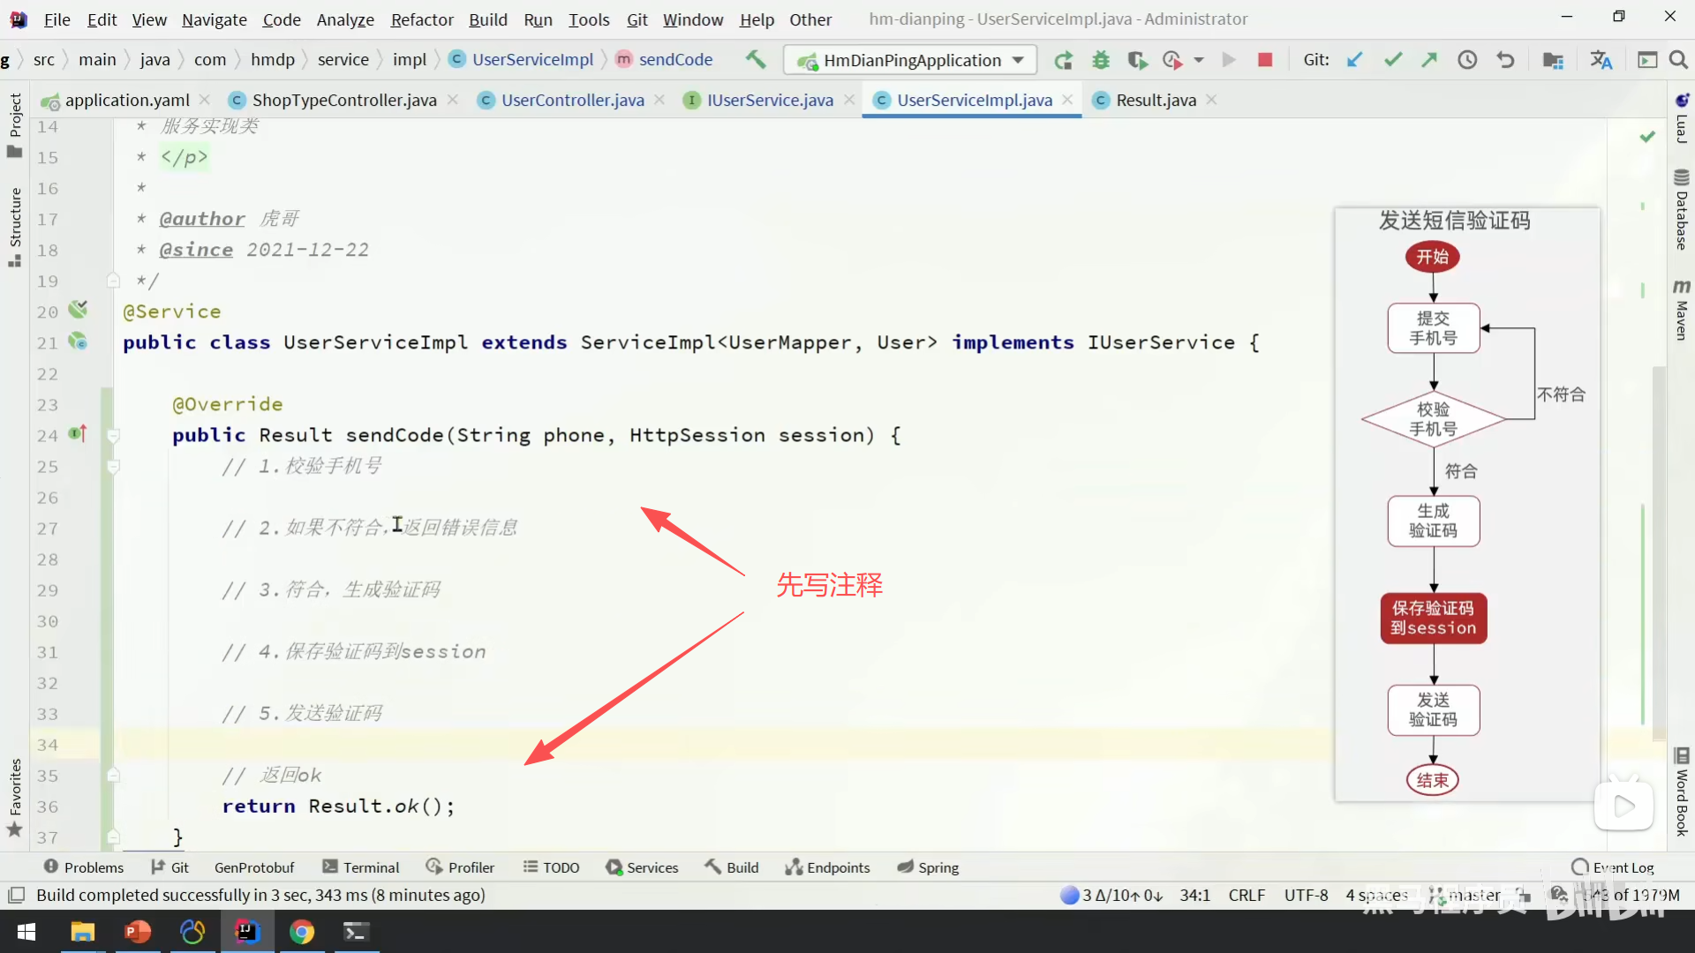The width and height of the screenshot is (1695, 953).
Task: Click UserServiceImpl in the breadcrumb
Action: coord(532,59)
